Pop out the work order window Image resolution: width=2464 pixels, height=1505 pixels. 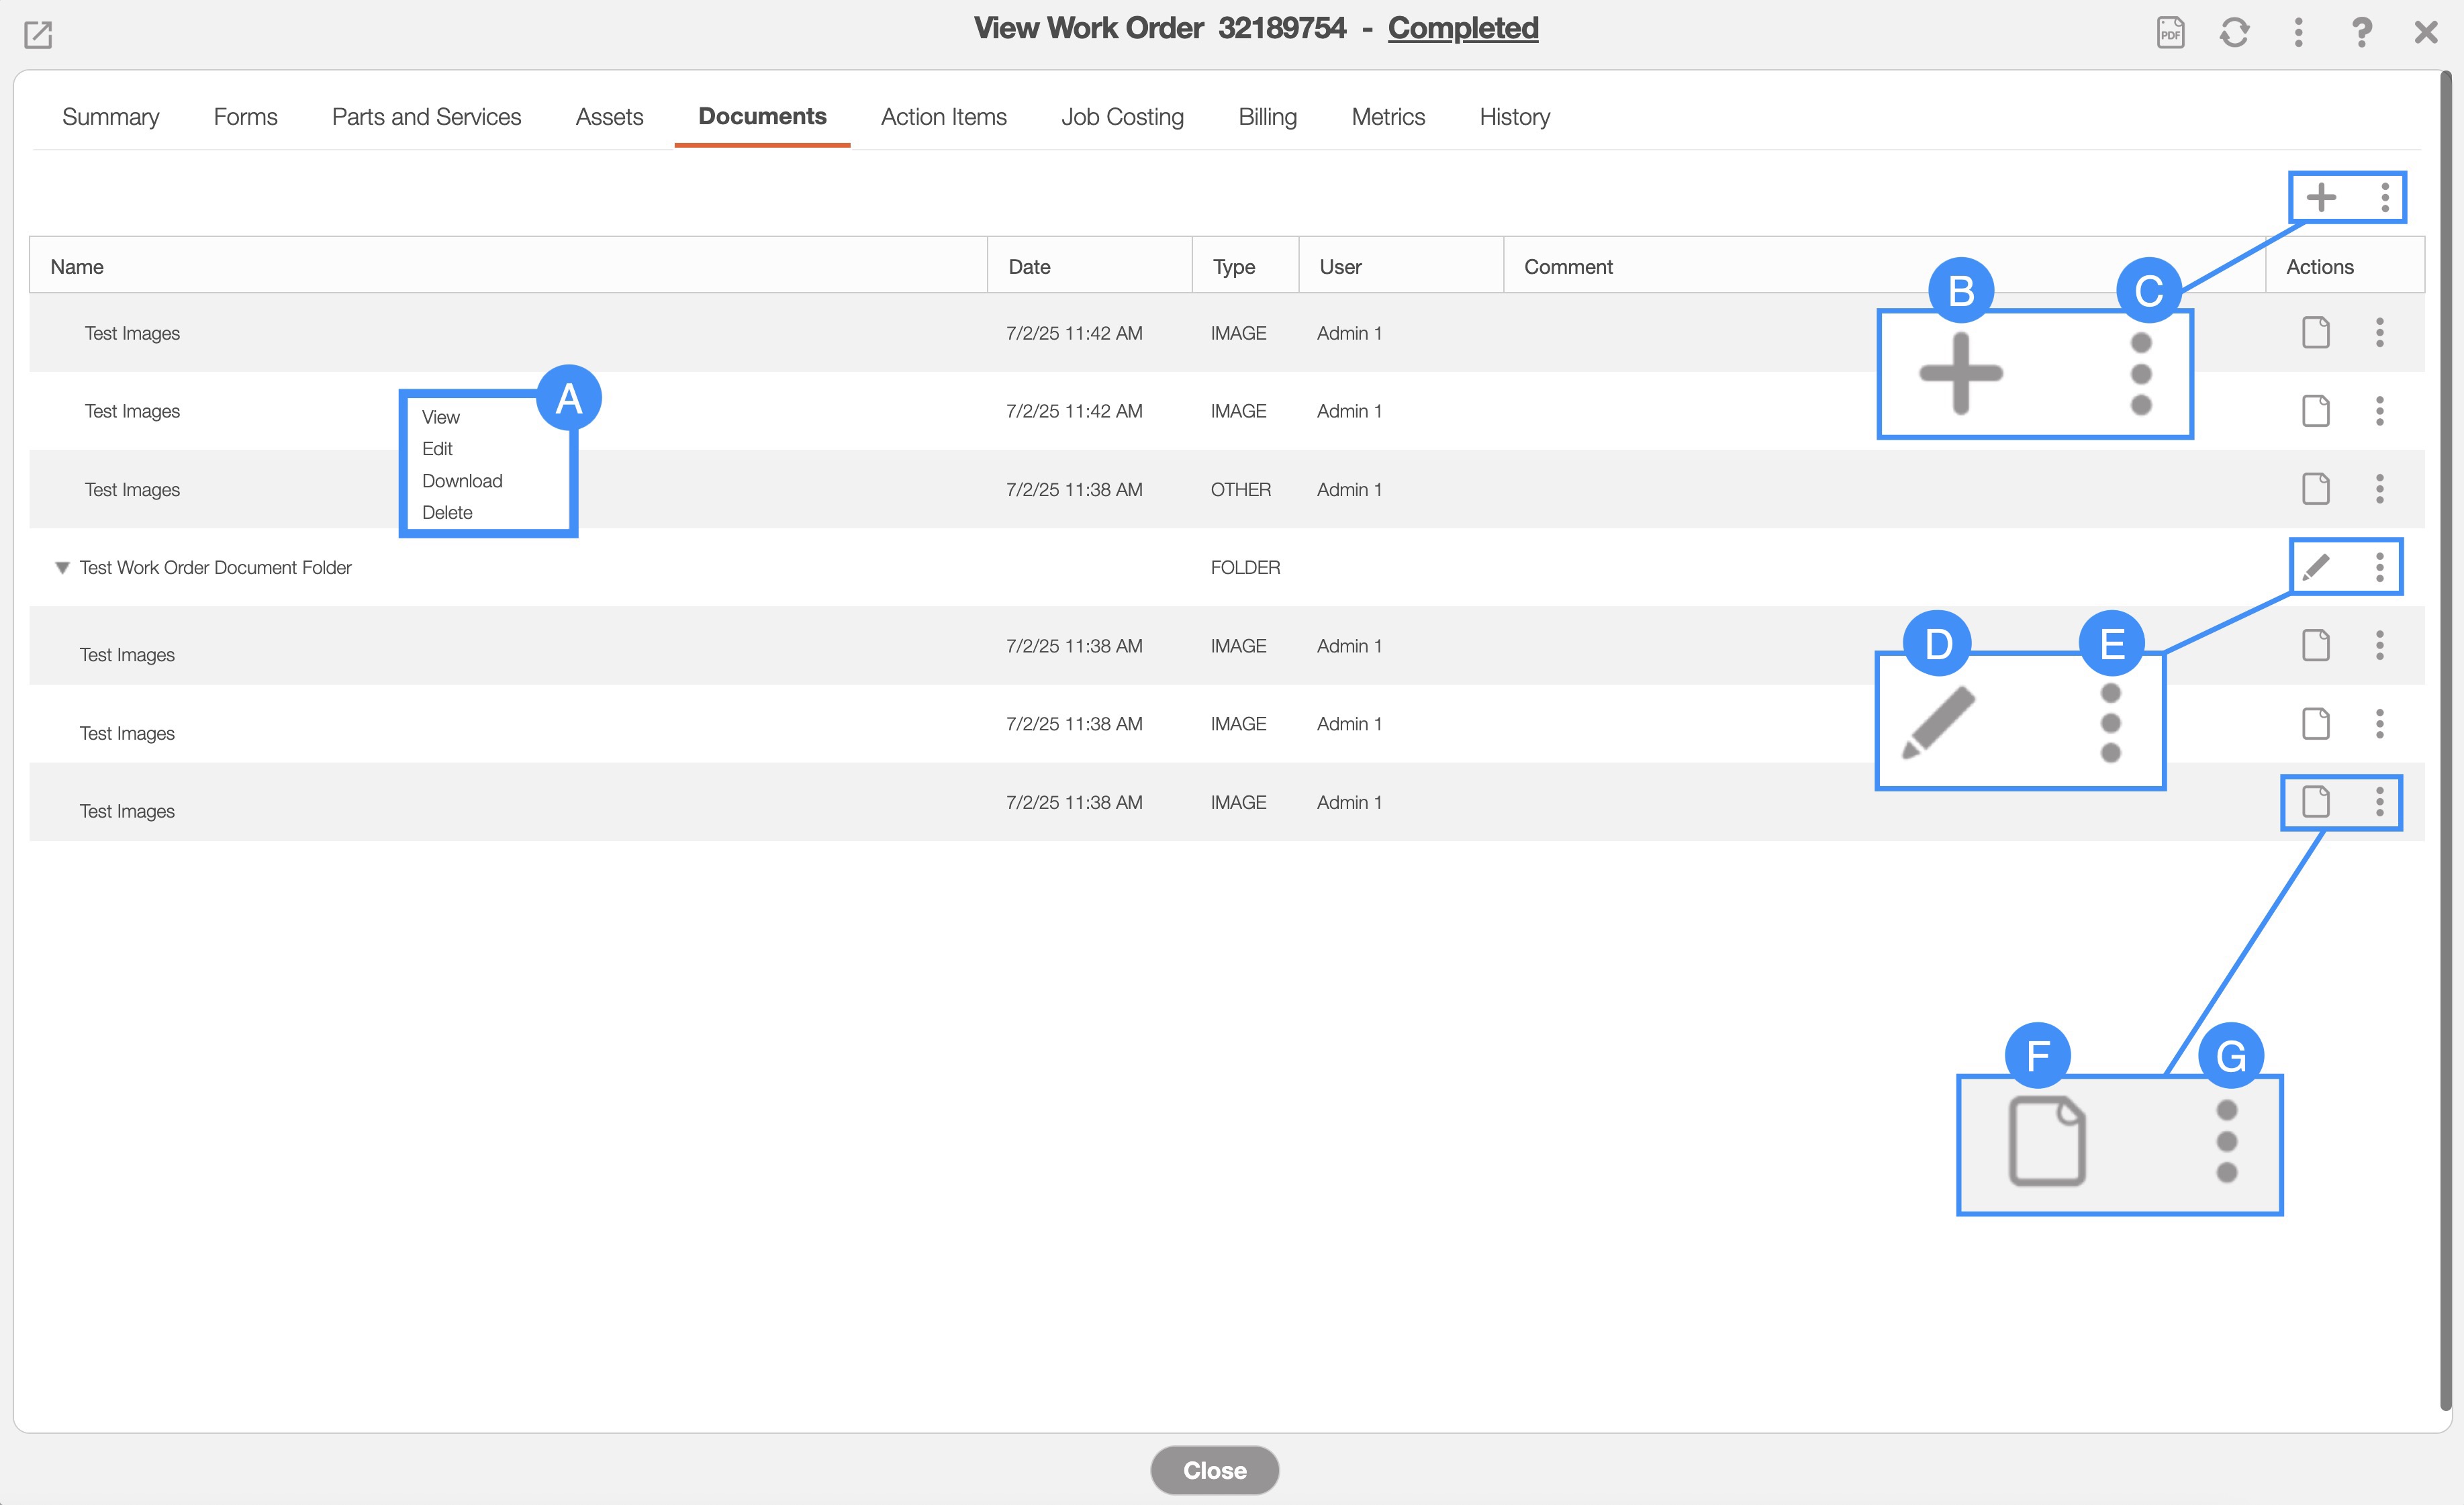tap(38, 34)
